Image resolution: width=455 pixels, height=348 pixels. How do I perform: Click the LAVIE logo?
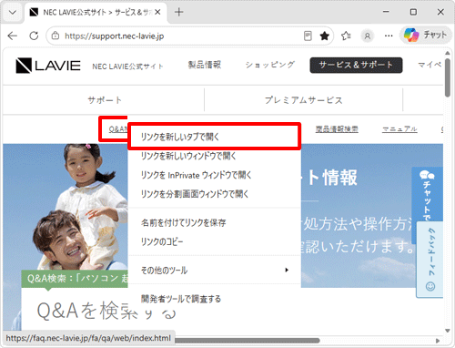coord(48,66)
